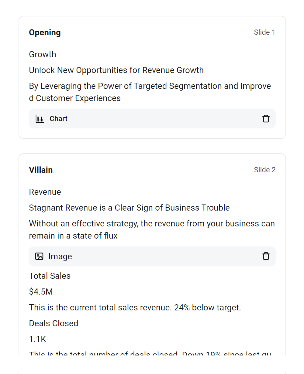Edit the Revenue tagline text

tap(45, 192)
